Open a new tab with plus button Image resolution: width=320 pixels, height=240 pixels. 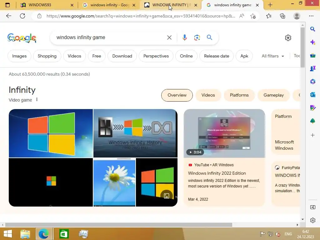(270, 5)
